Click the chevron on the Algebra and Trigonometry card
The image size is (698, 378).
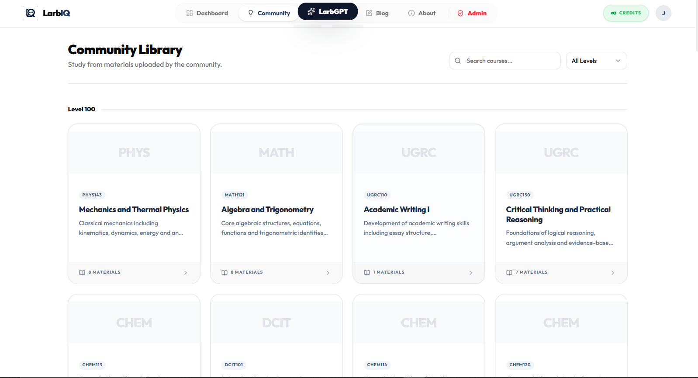[x=328, y=273]
